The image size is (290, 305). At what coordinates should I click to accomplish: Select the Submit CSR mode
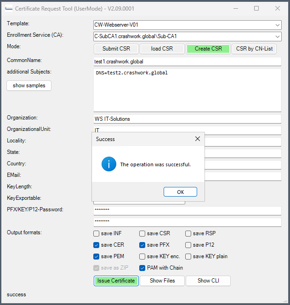coord(116,49)
